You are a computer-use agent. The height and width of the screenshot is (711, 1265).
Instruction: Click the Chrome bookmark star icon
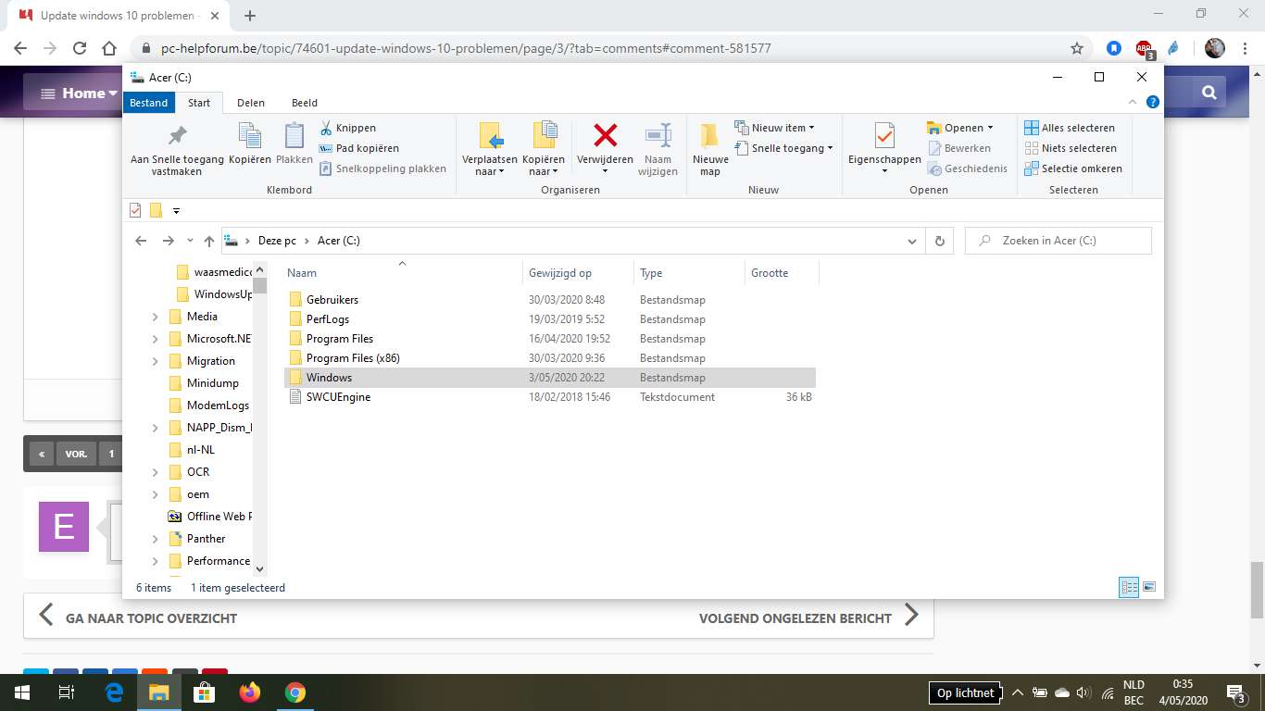tap(1077, 48)
